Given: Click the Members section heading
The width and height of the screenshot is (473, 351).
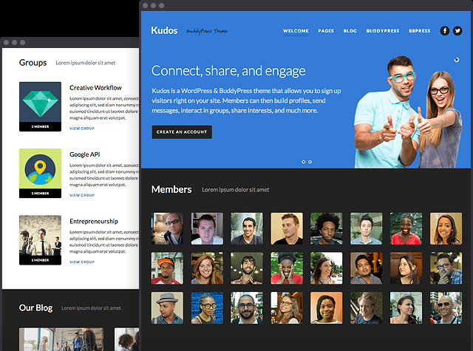Looking at the screenshot, I should click(171, 189).
